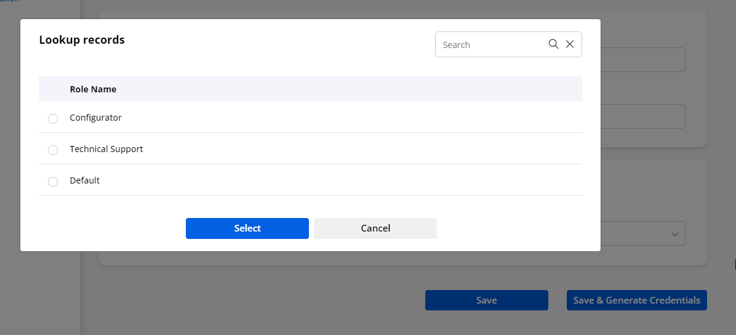The width and height of the screenshot is (736, 335).
Task: Select the Configurator radio button
Action: tap(53, 118)
